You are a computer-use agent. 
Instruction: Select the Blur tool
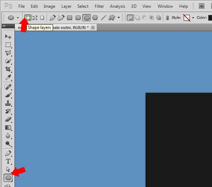tap(8, 135)
